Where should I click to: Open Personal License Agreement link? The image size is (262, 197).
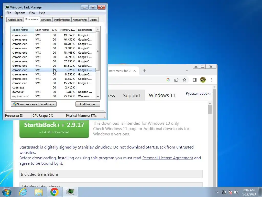point(168,158)
